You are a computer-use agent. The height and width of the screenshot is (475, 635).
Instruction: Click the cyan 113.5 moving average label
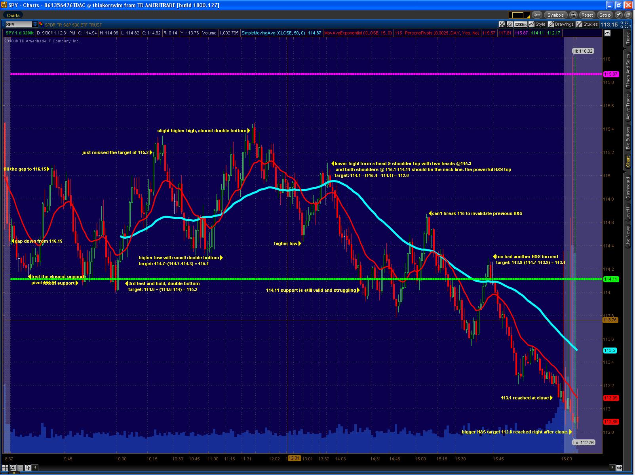(x=610, y=350)
